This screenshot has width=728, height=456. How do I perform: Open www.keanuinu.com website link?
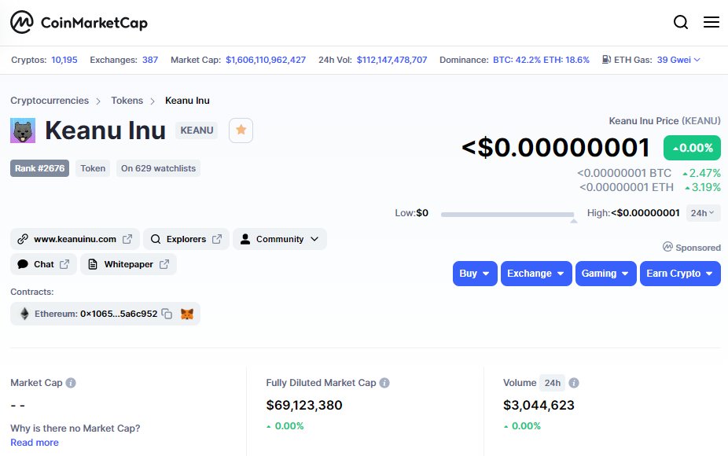coord(75,239)
